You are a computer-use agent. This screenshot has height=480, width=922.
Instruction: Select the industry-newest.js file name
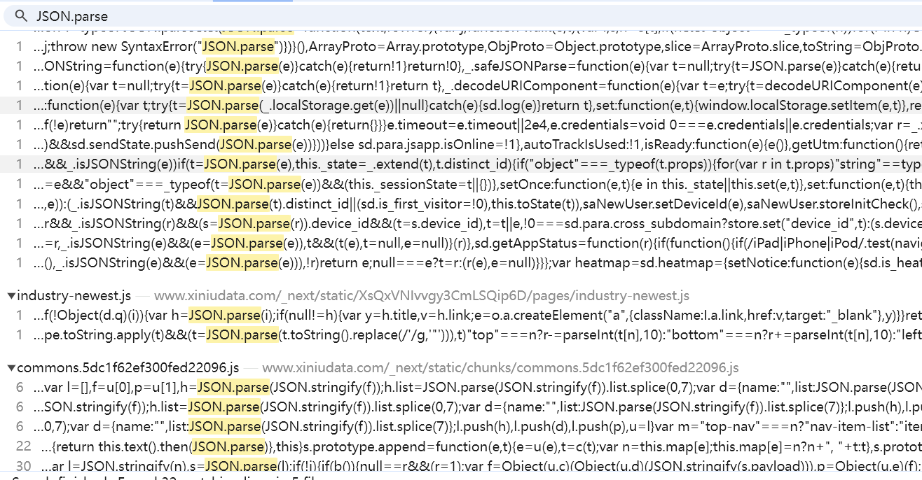(x=74, y=296)
